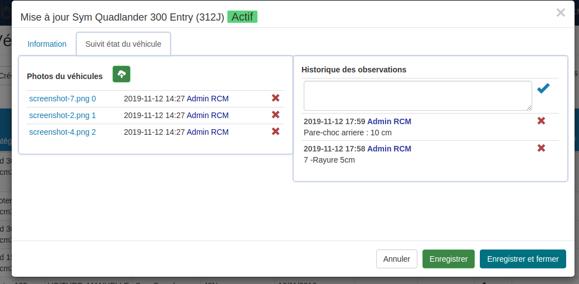Delete the 7 -Rayure 5cm observation
The width and height of the screenshot is (579, 284).
(x=541, y=148)
